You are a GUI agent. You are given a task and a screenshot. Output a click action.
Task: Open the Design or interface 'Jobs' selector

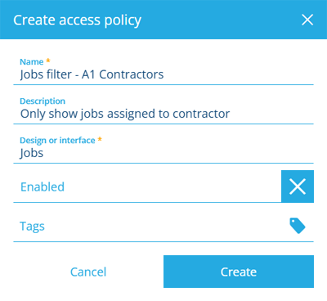coord(163,153)
